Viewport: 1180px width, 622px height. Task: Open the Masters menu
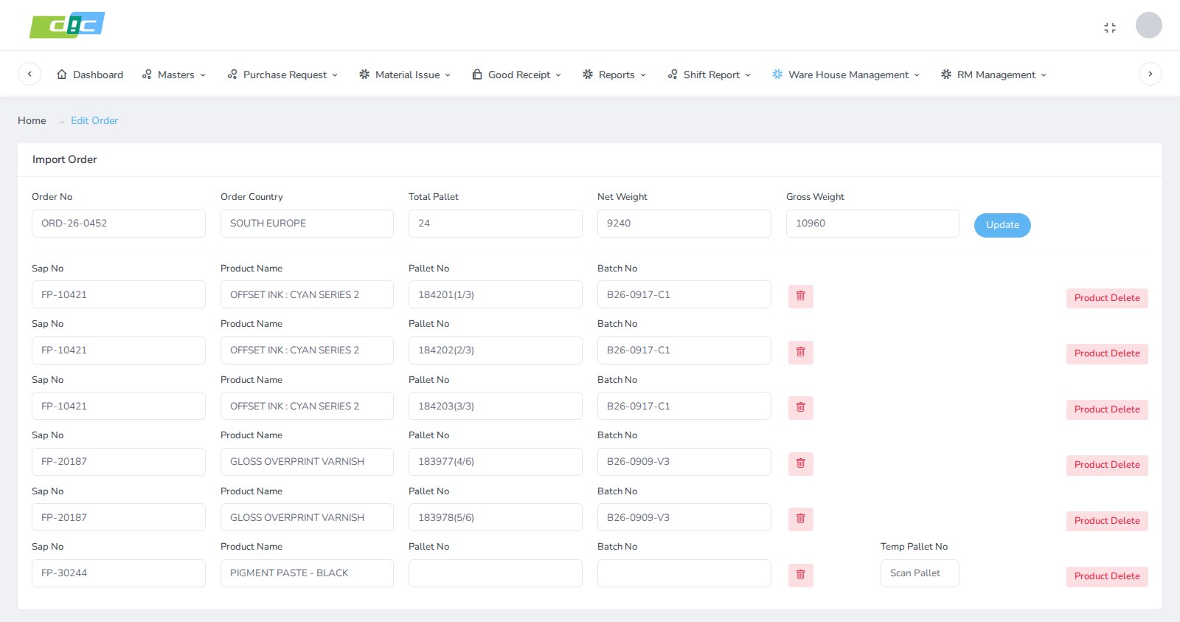click(x=174, y=75)
